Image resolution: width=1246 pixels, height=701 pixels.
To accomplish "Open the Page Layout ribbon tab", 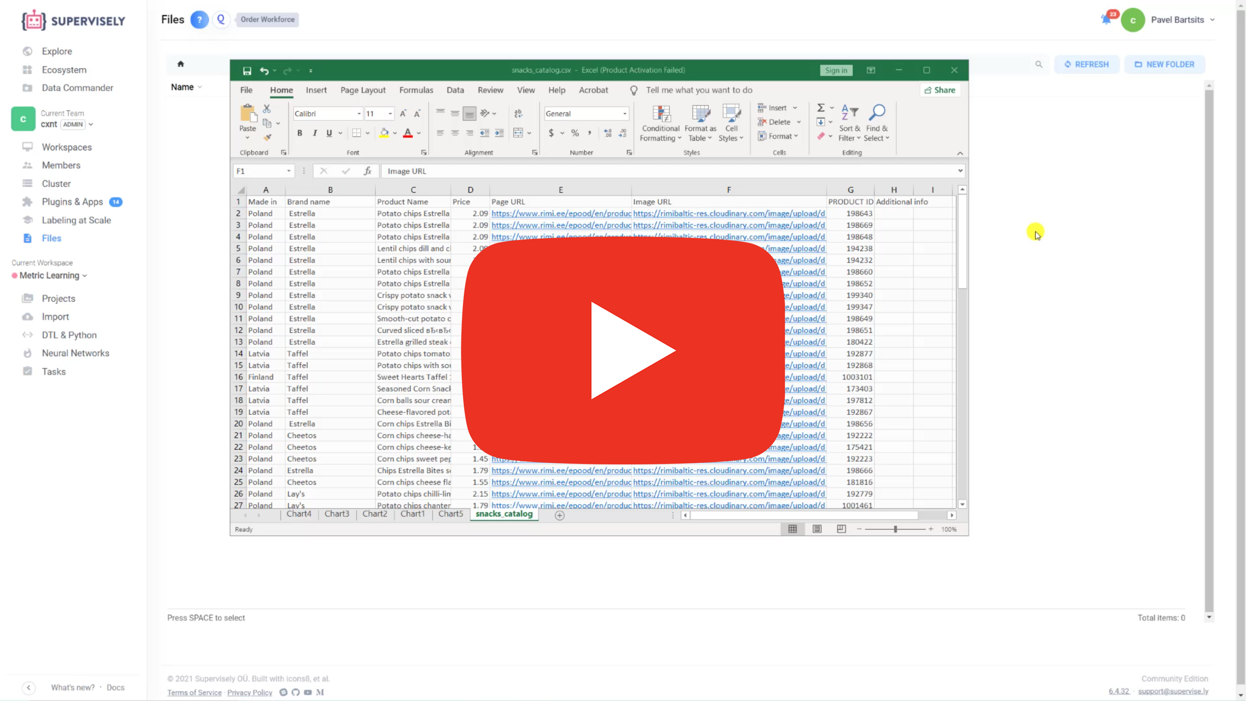I will coord(363,90).
